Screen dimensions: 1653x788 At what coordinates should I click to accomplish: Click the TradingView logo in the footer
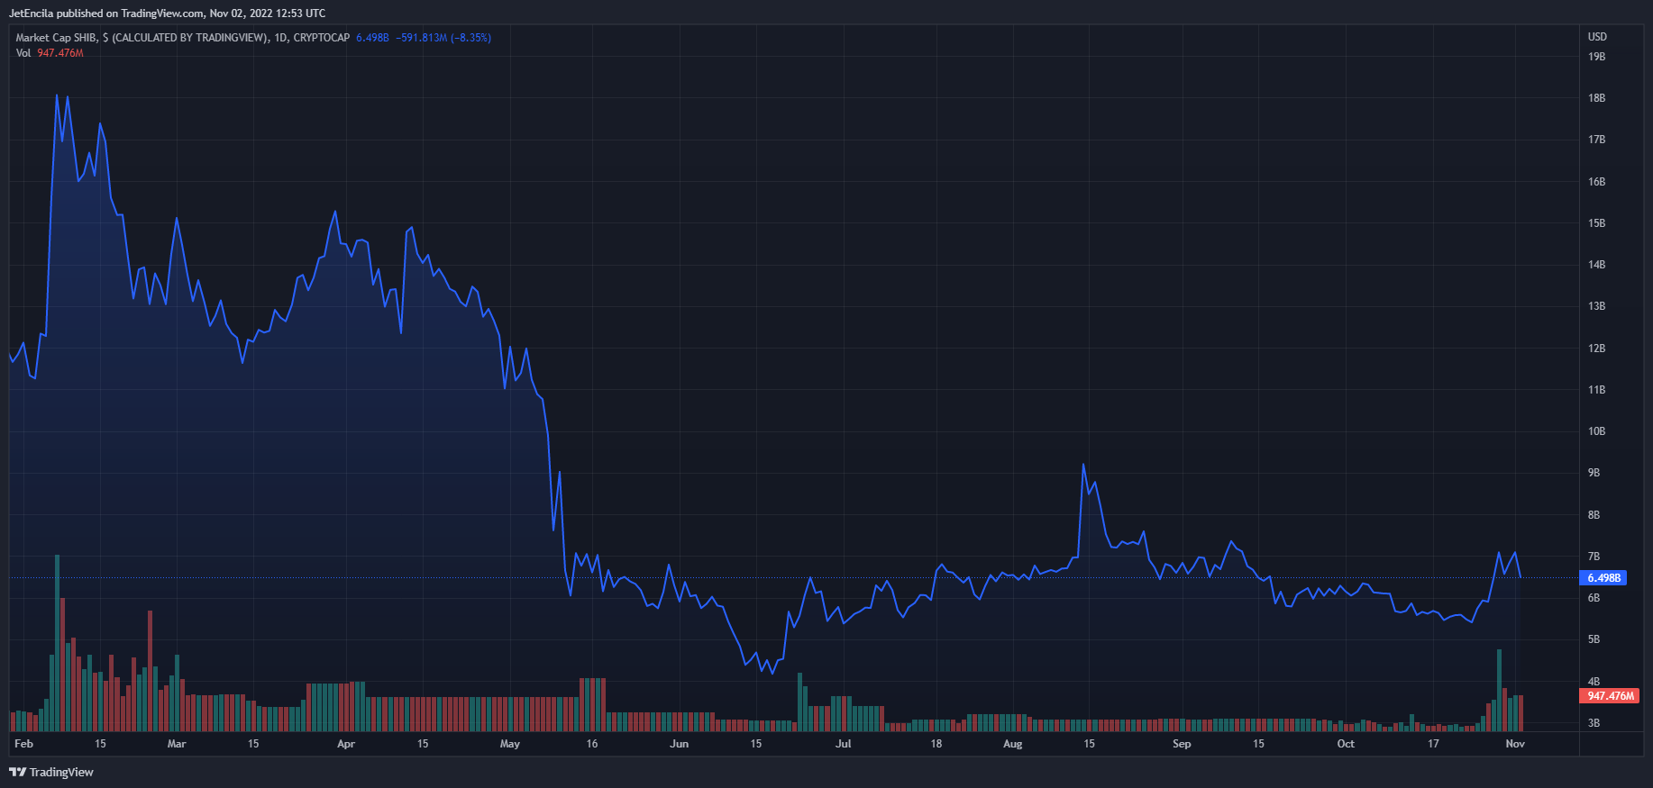51,772
